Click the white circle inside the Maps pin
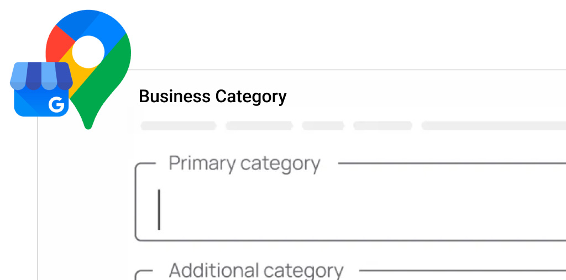 point(88,51)
